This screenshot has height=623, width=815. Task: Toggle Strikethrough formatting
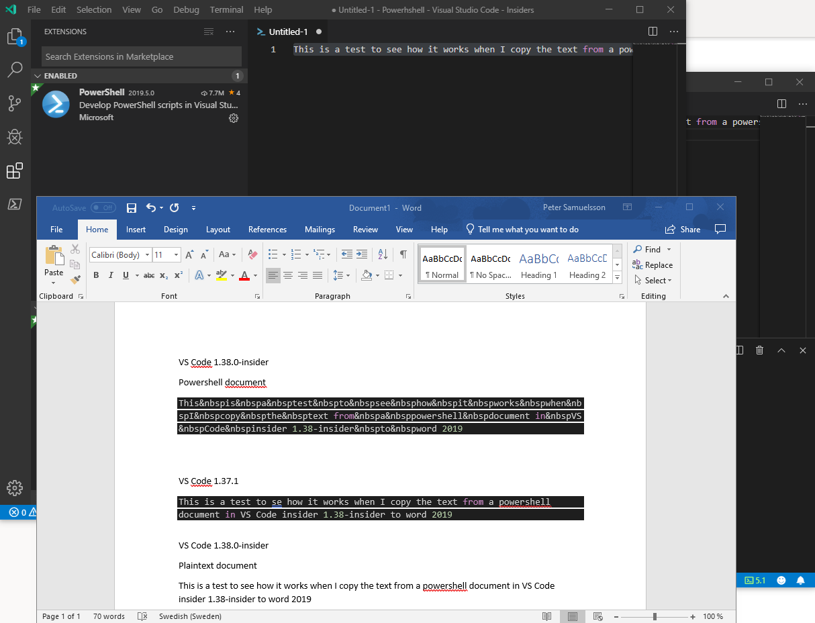[149, 275]
